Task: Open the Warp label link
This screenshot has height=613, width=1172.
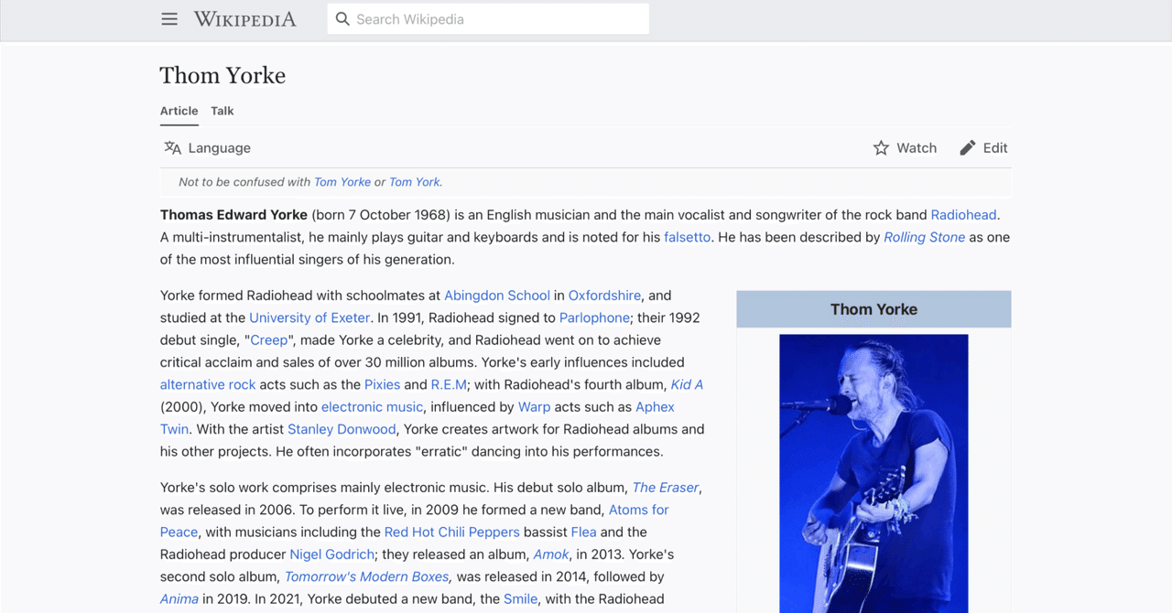Action: (534, 406)
